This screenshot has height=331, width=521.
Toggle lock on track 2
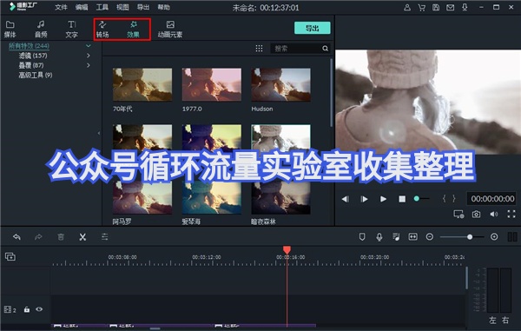click(27, 309)
